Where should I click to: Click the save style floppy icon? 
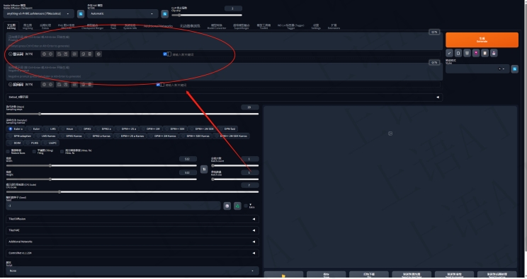494,53
